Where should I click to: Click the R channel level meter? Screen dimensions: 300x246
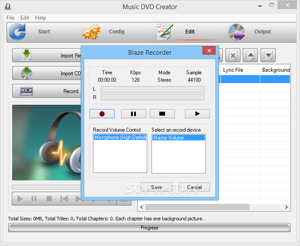[x=152, y=97]
